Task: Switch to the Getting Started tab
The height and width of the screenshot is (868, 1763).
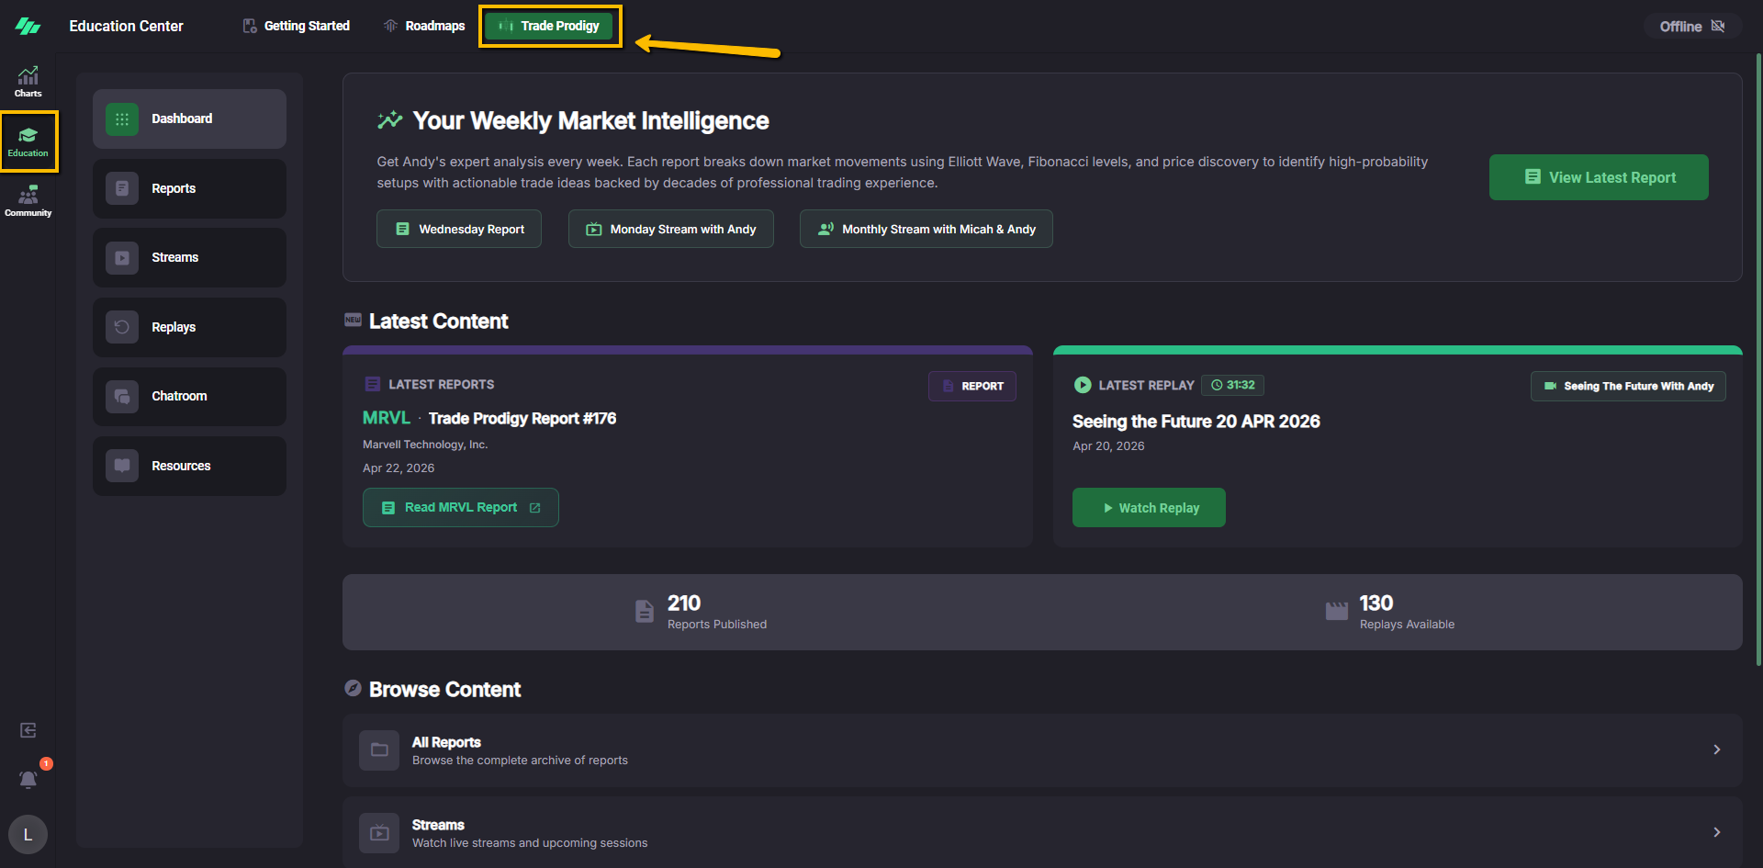Action: click(x=296, y=26)
